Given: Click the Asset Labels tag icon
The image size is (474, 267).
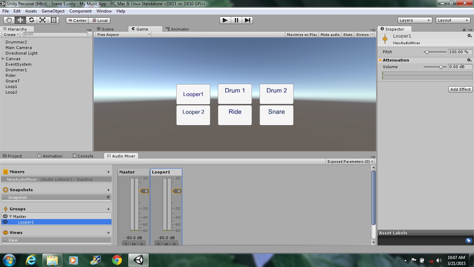Looking at the screenshot, I should pos(468,240).
